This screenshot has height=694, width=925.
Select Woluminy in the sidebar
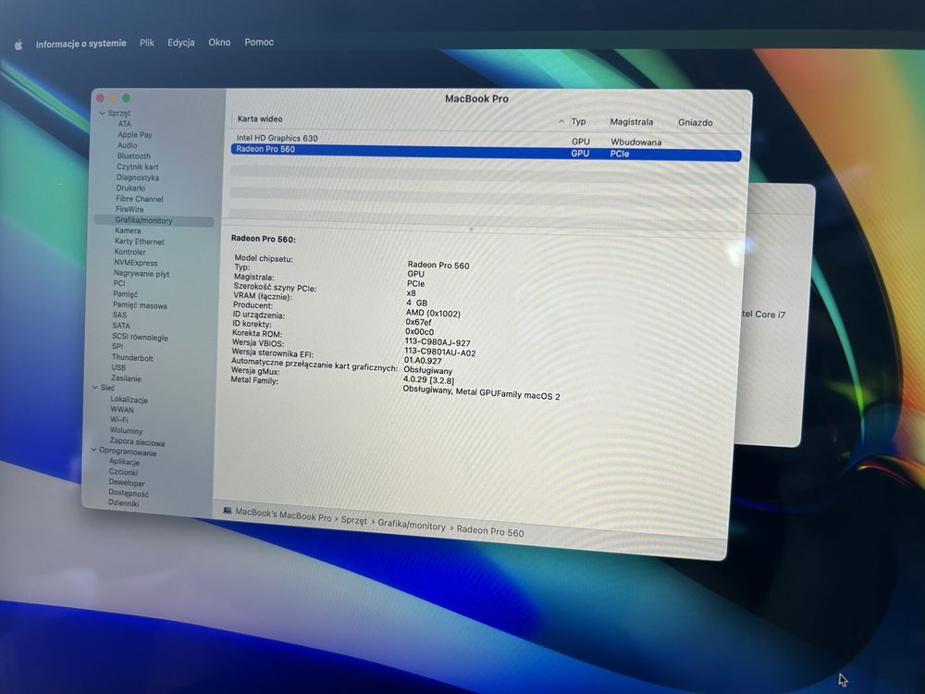click(x=126, y=431)
